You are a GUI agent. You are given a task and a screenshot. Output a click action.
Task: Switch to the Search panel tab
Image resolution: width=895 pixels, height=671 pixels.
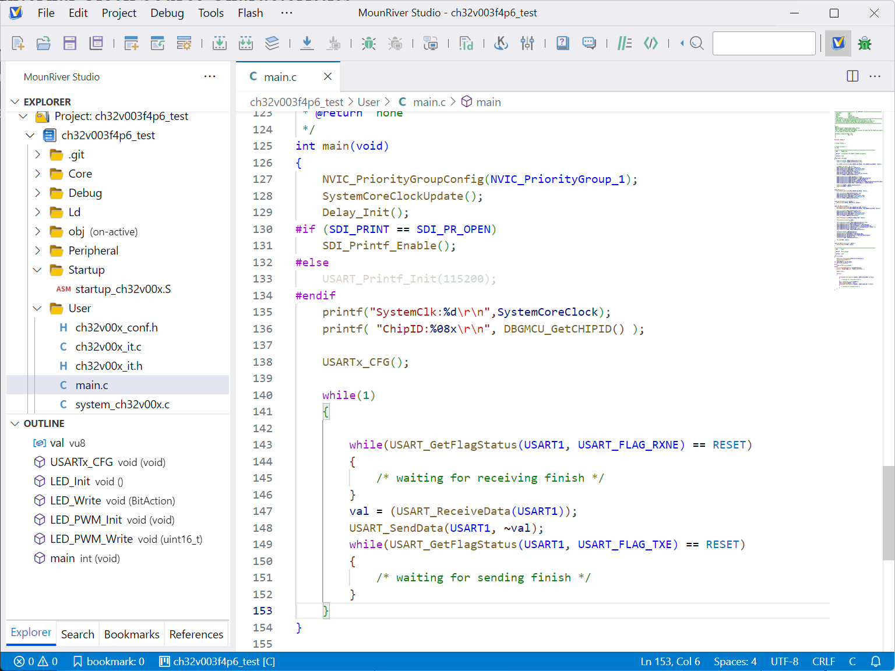pos(77,634)
